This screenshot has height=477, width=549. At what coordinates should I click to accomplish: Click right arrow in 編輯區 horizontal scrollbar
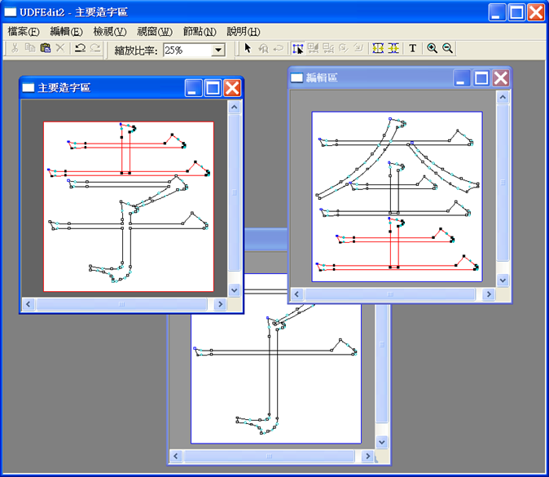489,294
